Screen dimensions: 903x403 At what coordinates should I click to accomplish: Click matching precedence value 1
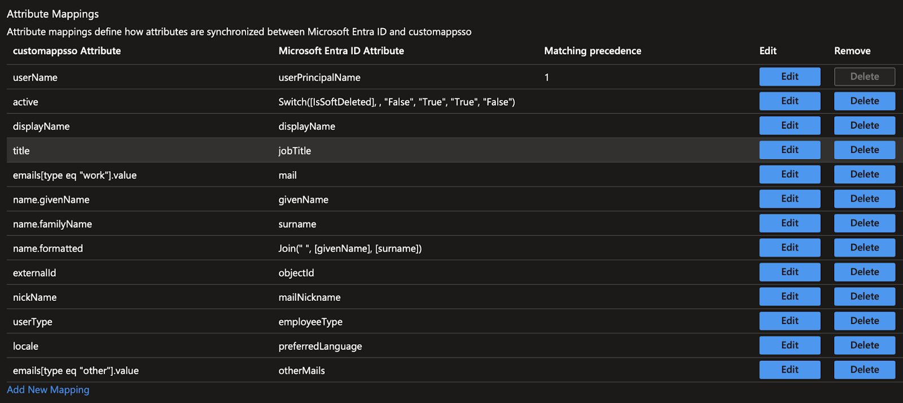(x=546, y=77)
